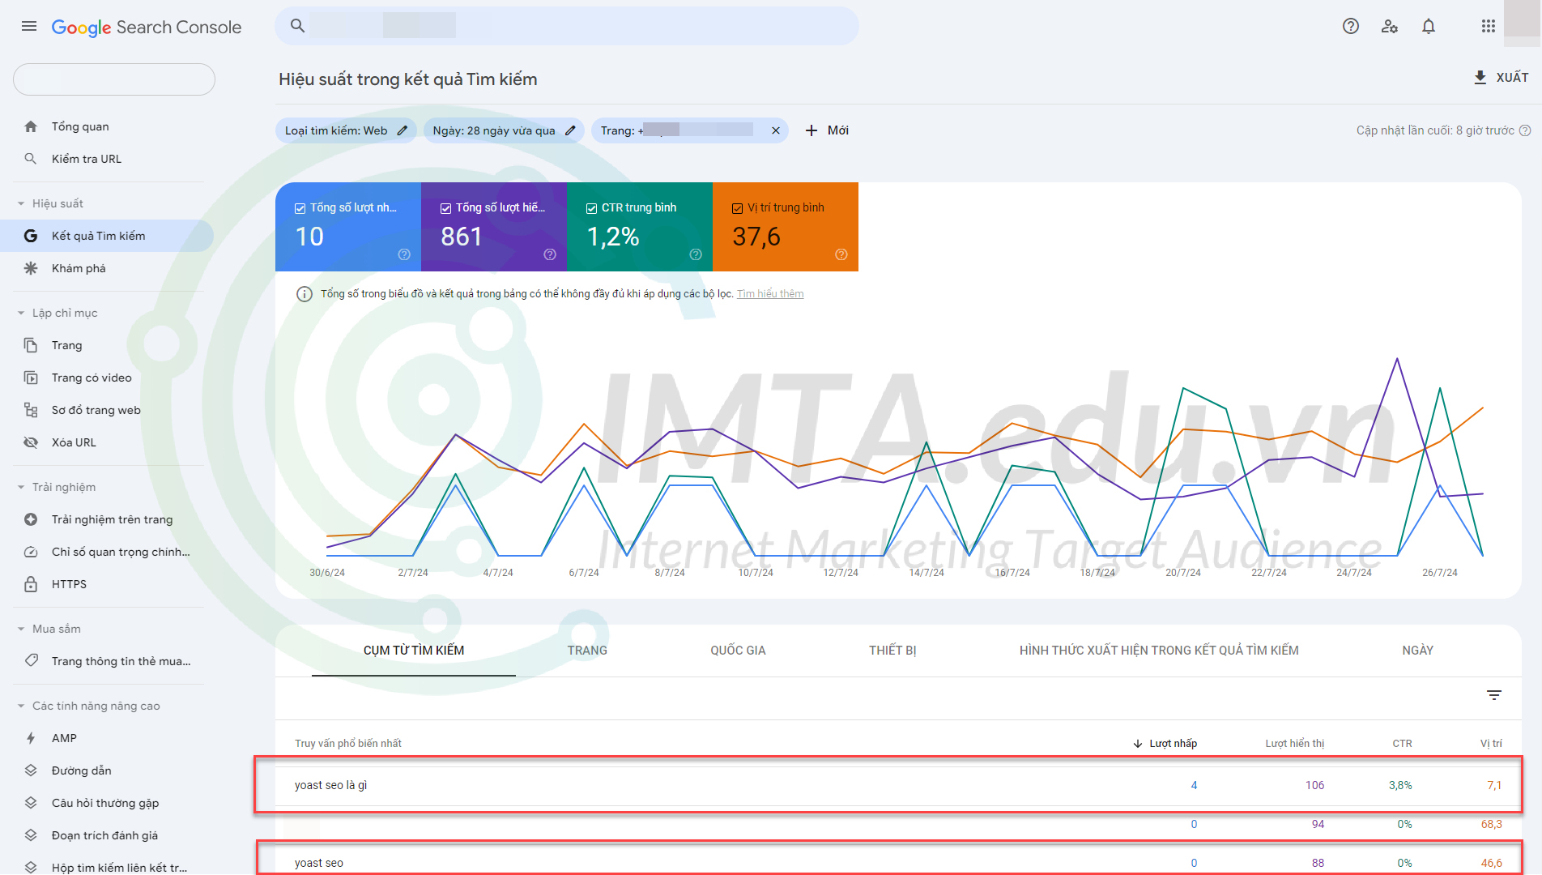The height and width of the screenshot is (875, 1542).
Task: Add a new filter with Mới
Action: (x=827, y=130)
